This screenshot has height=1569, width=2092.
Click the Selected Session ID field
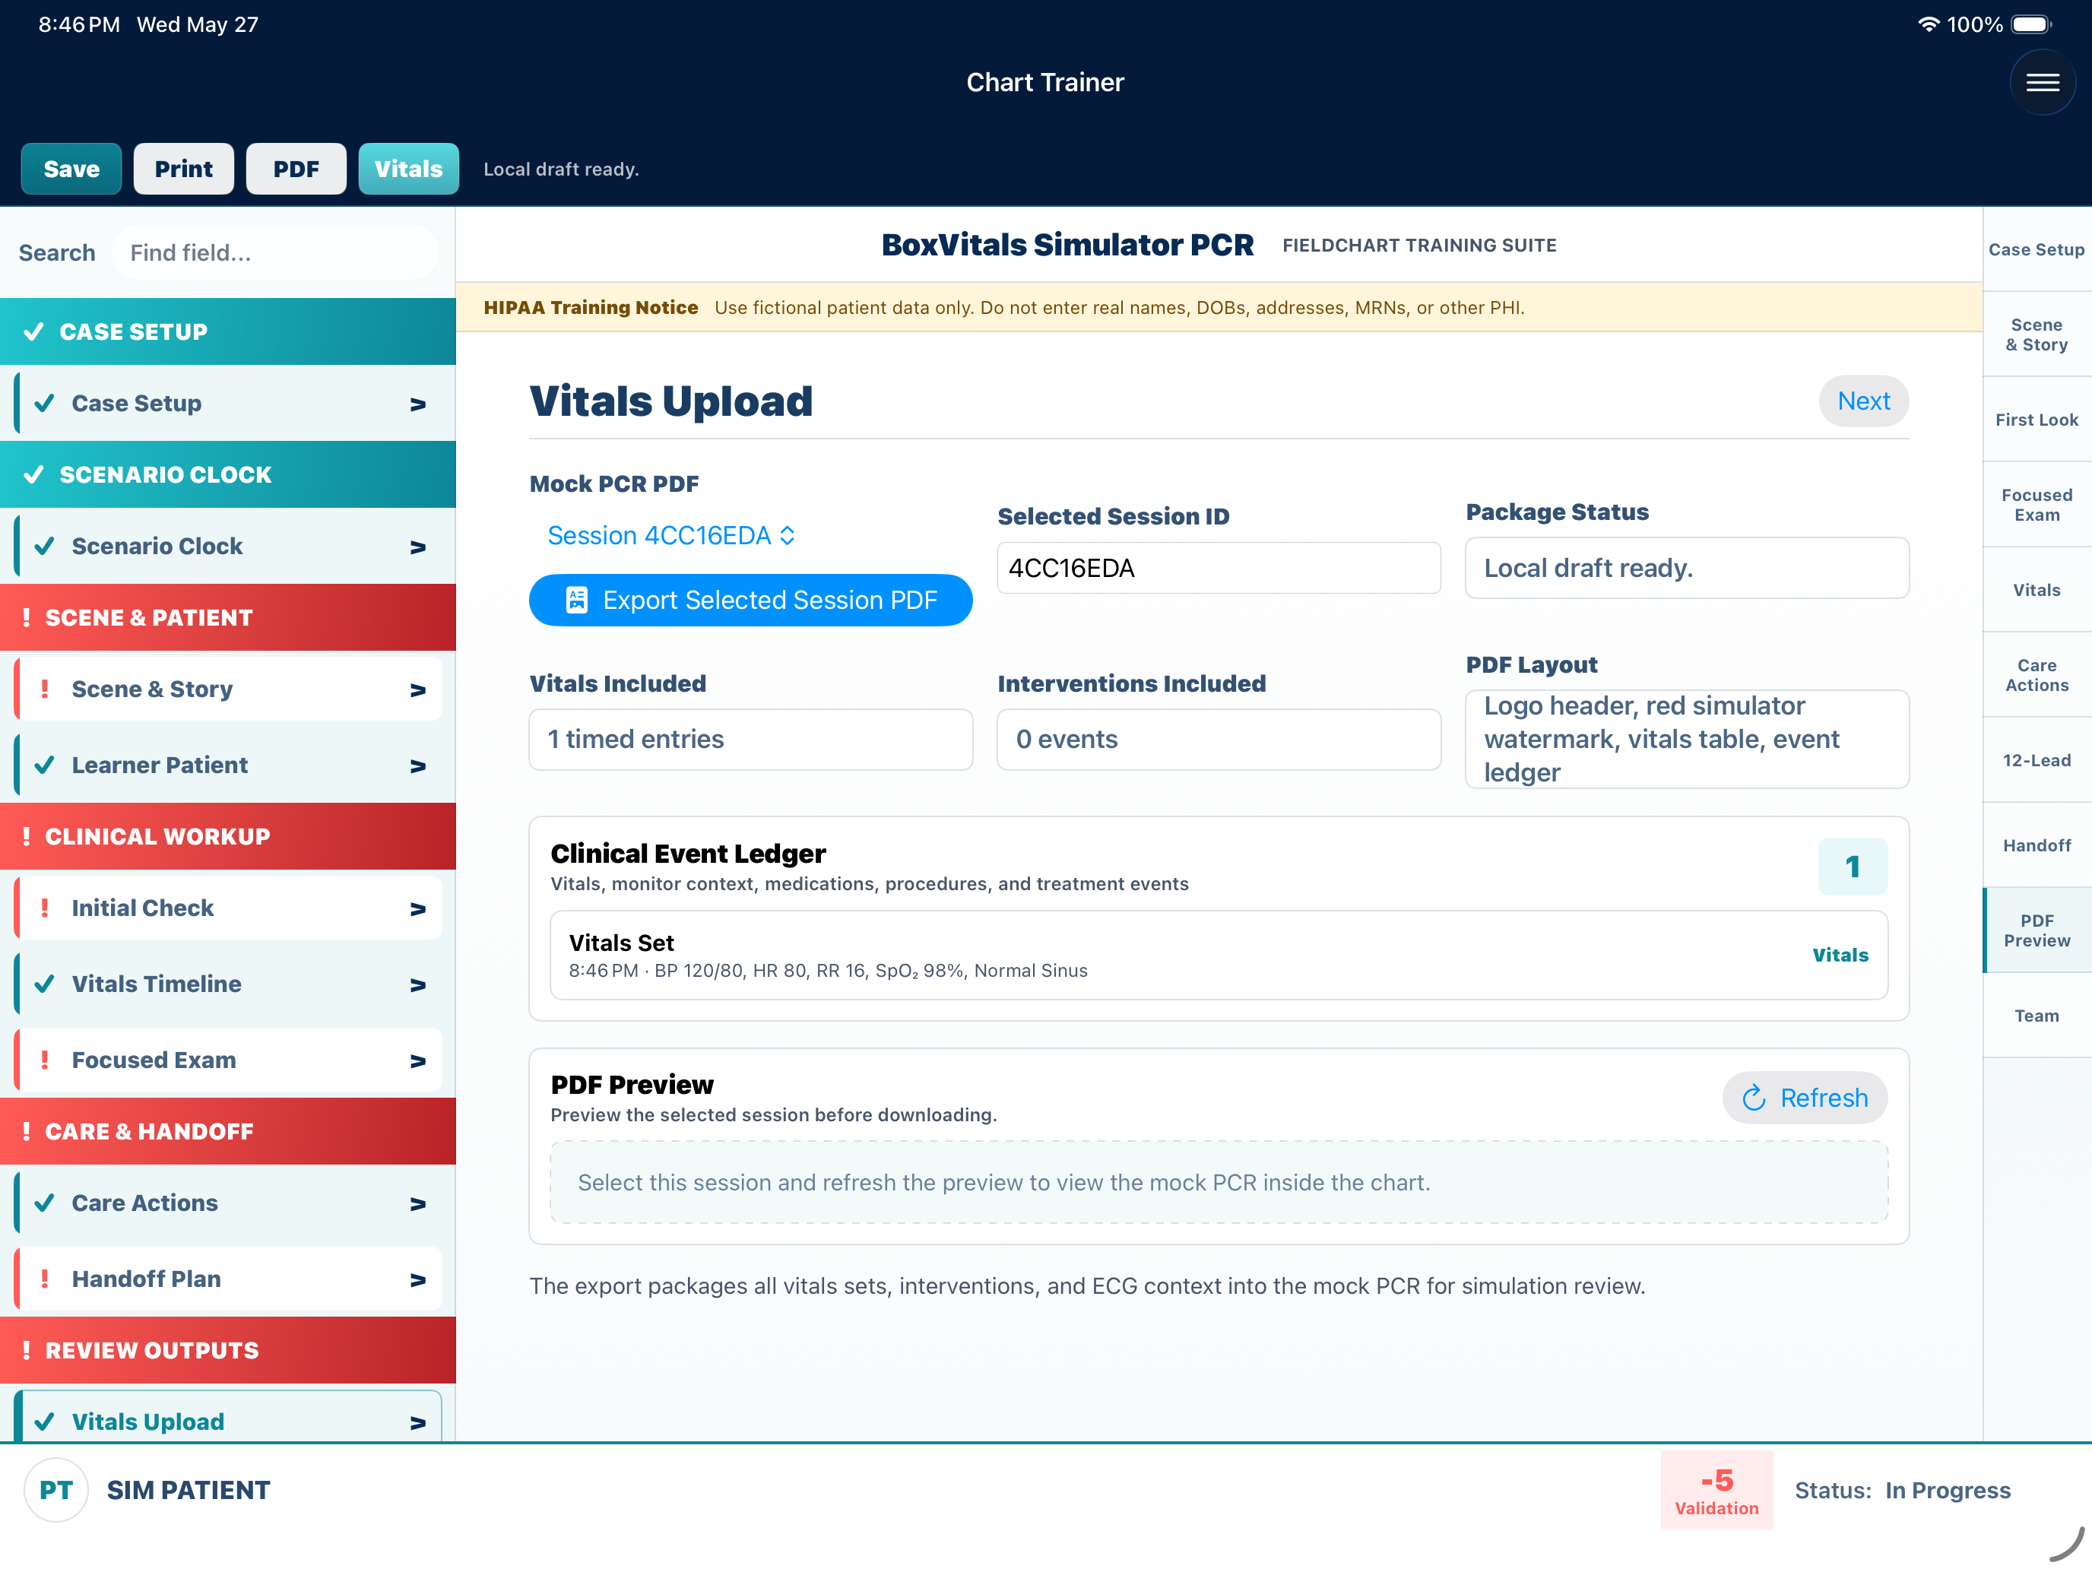pyautogui.click(x=1218, y=567)
